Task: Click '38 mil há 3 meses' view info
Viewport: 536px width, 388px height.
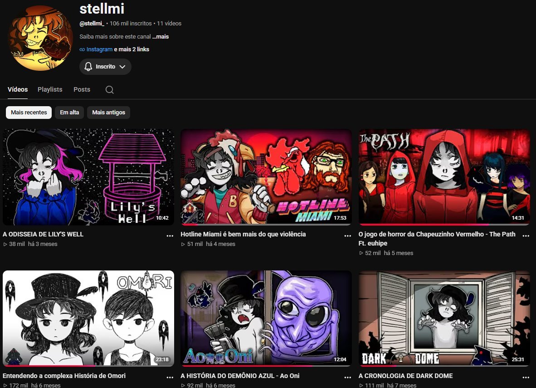Action: pos(30,244)
